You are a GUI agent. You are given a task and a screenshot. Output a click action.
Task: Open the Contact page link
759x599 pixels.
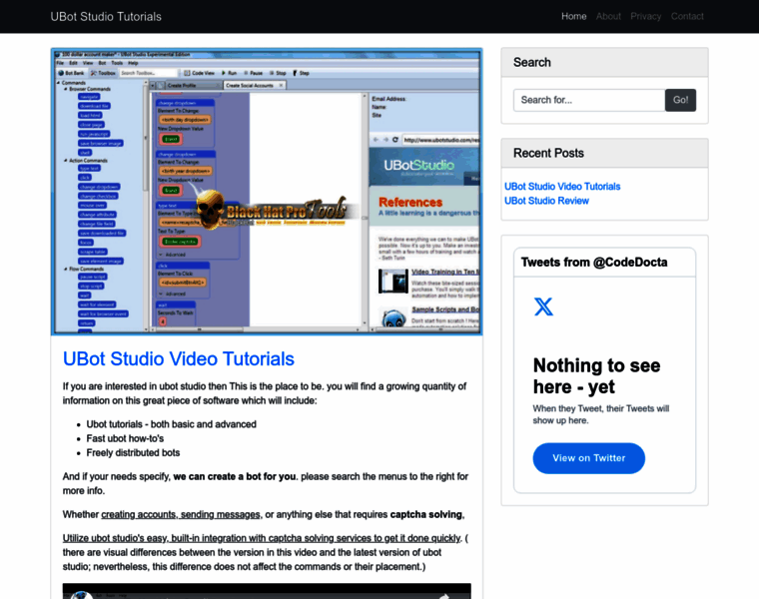click(x=687, y=16)
